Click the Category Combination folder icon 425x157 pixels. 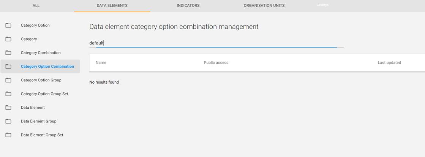click(x=8, y=53)
